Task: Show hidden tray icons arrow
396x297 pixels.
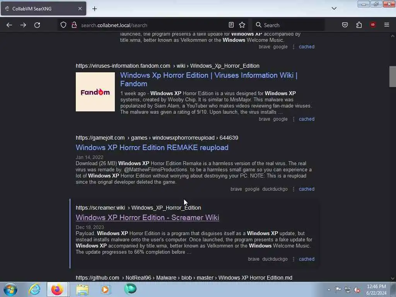Action: tap(329, 290)
